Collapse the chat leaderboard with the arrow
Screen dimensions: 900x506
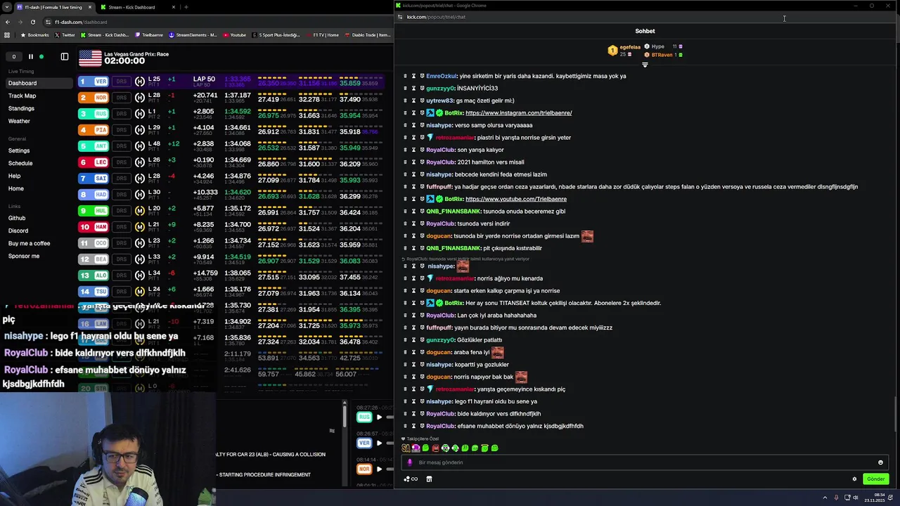pos(645,65)
